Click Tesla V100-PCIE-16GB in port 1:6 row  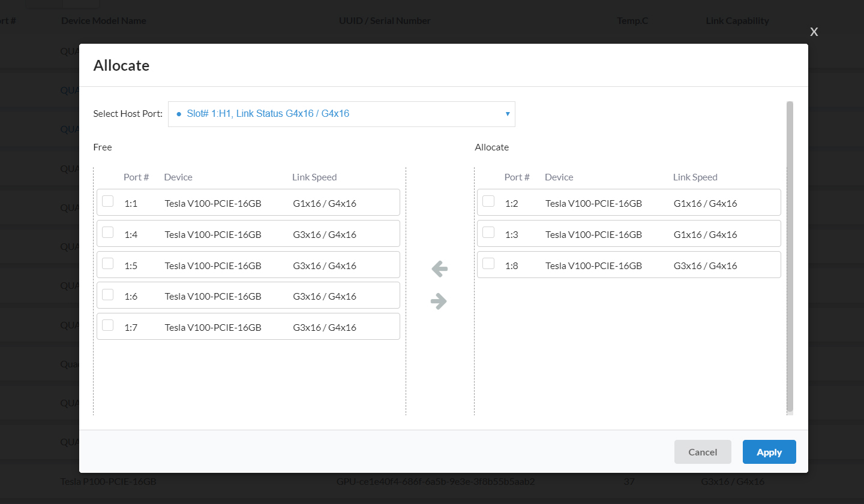click(213, 297)
